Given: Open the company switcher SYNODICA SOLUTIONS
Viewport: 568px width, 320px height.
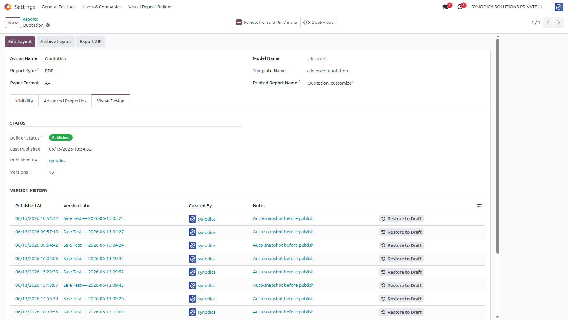Looking at the screenshot, I should (509, 7).
